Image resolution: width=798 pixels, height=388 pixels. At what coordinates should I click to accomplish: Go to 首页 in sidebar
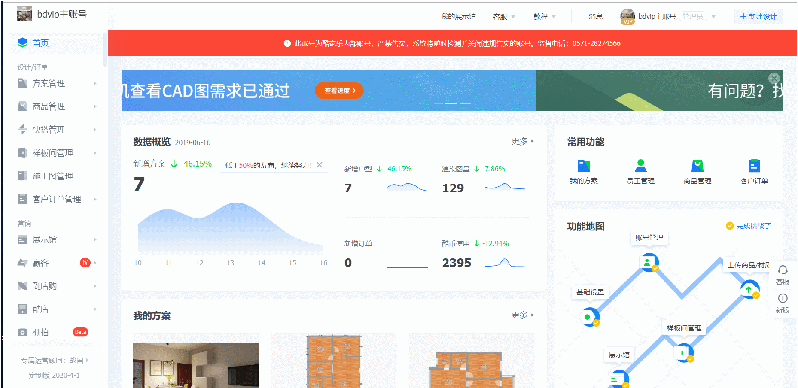click(40, 43)
